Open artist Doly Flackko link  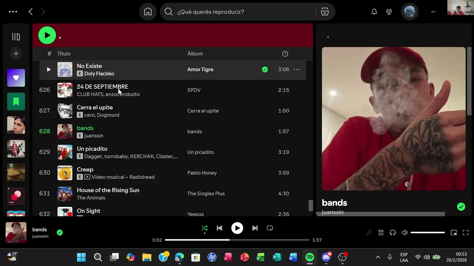tap(99, 74)
